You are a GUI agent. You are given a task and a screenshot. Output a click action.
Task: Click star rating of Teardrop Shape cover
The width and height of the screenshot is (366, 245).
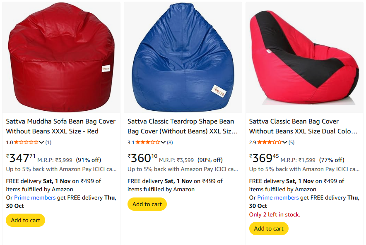pos(148,142)
